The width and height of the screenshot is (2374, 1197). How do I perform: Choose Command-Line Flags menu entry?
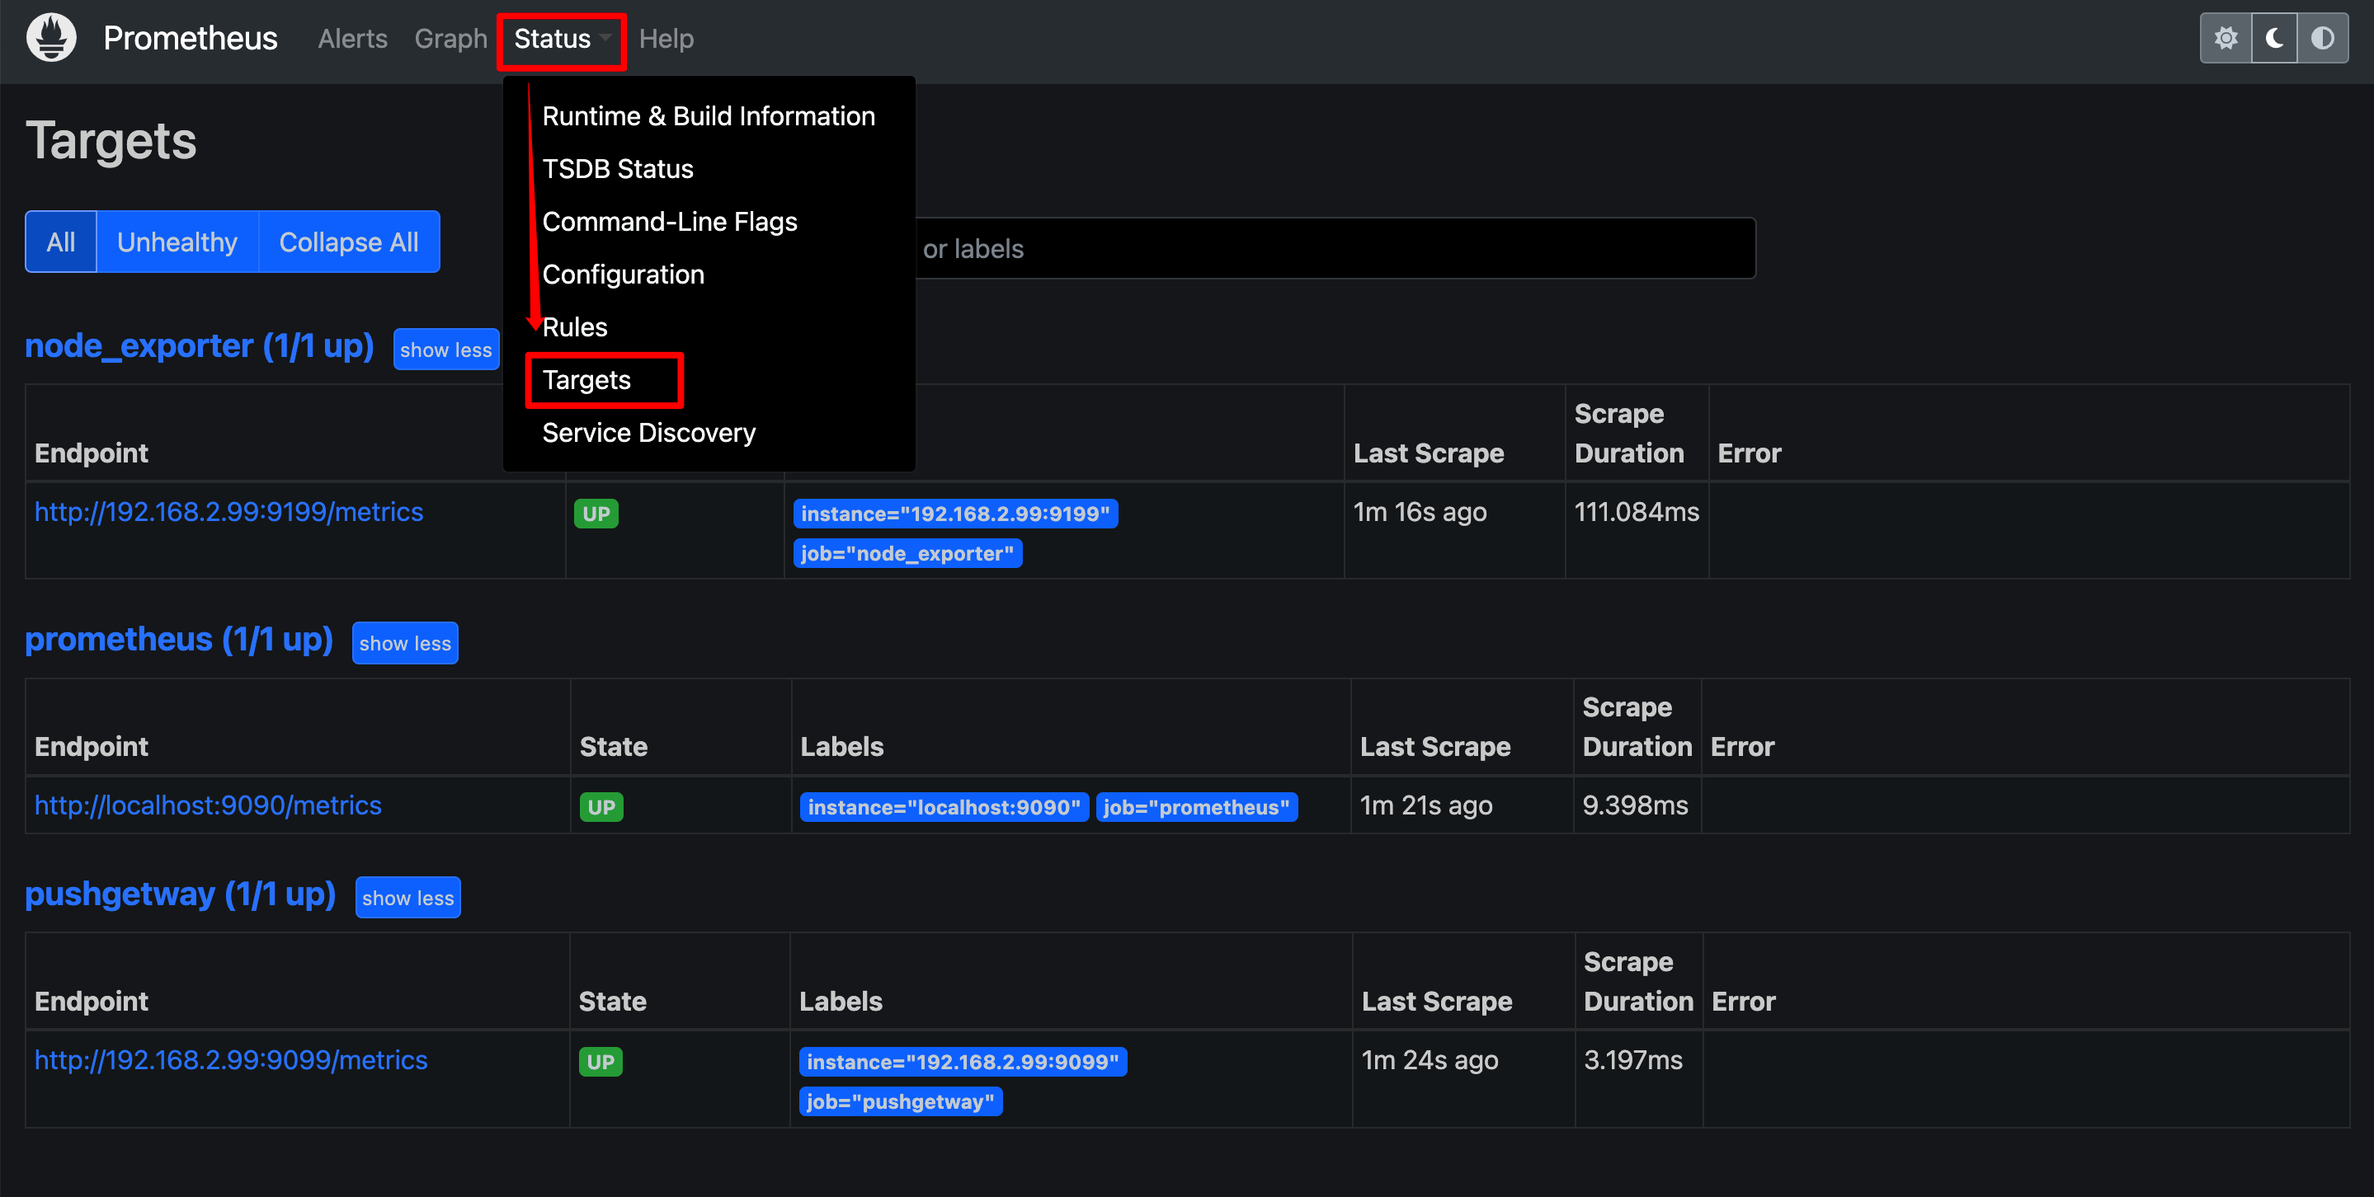(670, 222)
